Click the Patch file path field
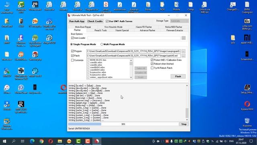257x145 pixels. point(133,56)
